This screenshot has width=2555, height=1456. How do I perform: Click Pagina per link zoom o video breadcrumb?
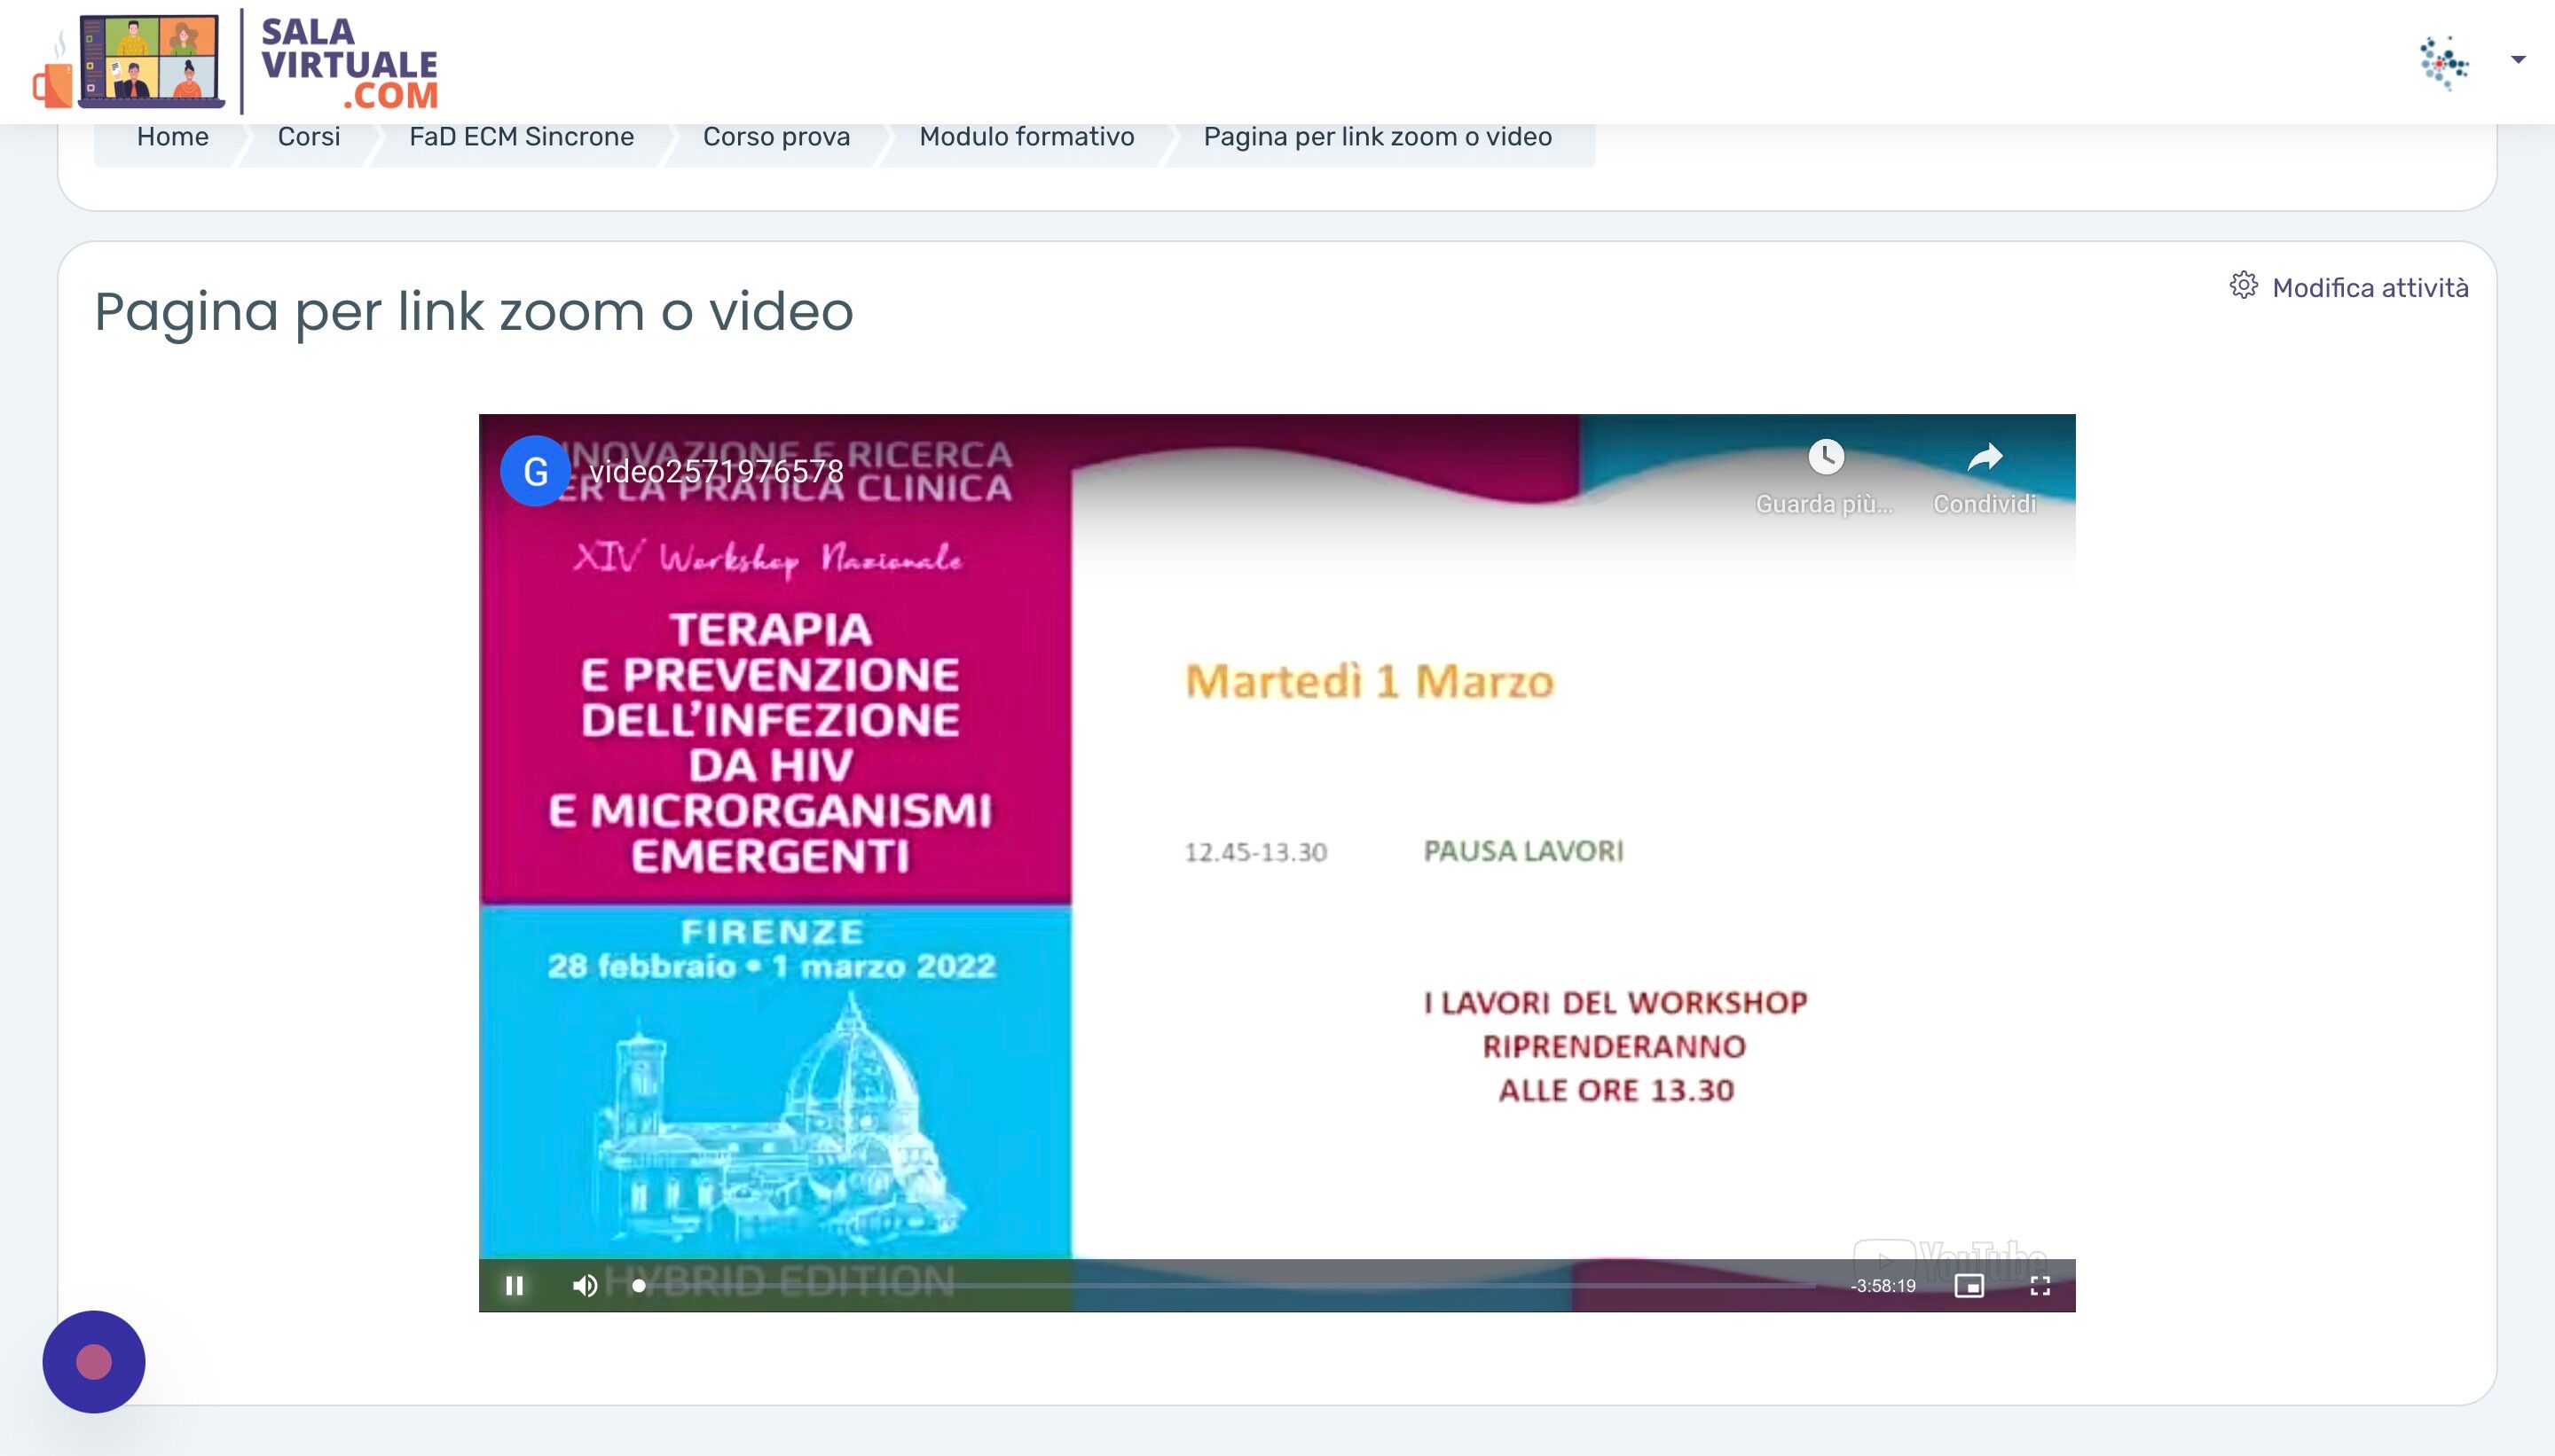[1378, 137]
